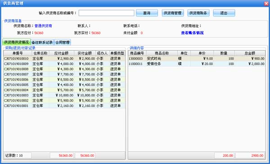
Task: Open the 查看账务情况 link
Action: pyautogui.click(x=192, y=33)
